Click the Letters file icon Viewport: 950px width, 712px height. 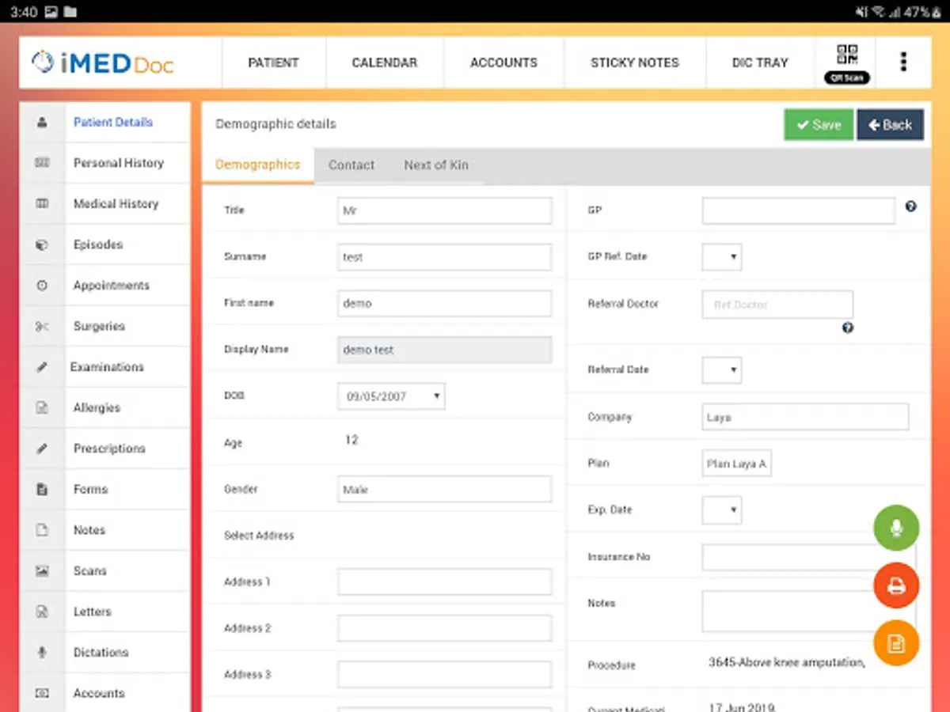point(42,612)
